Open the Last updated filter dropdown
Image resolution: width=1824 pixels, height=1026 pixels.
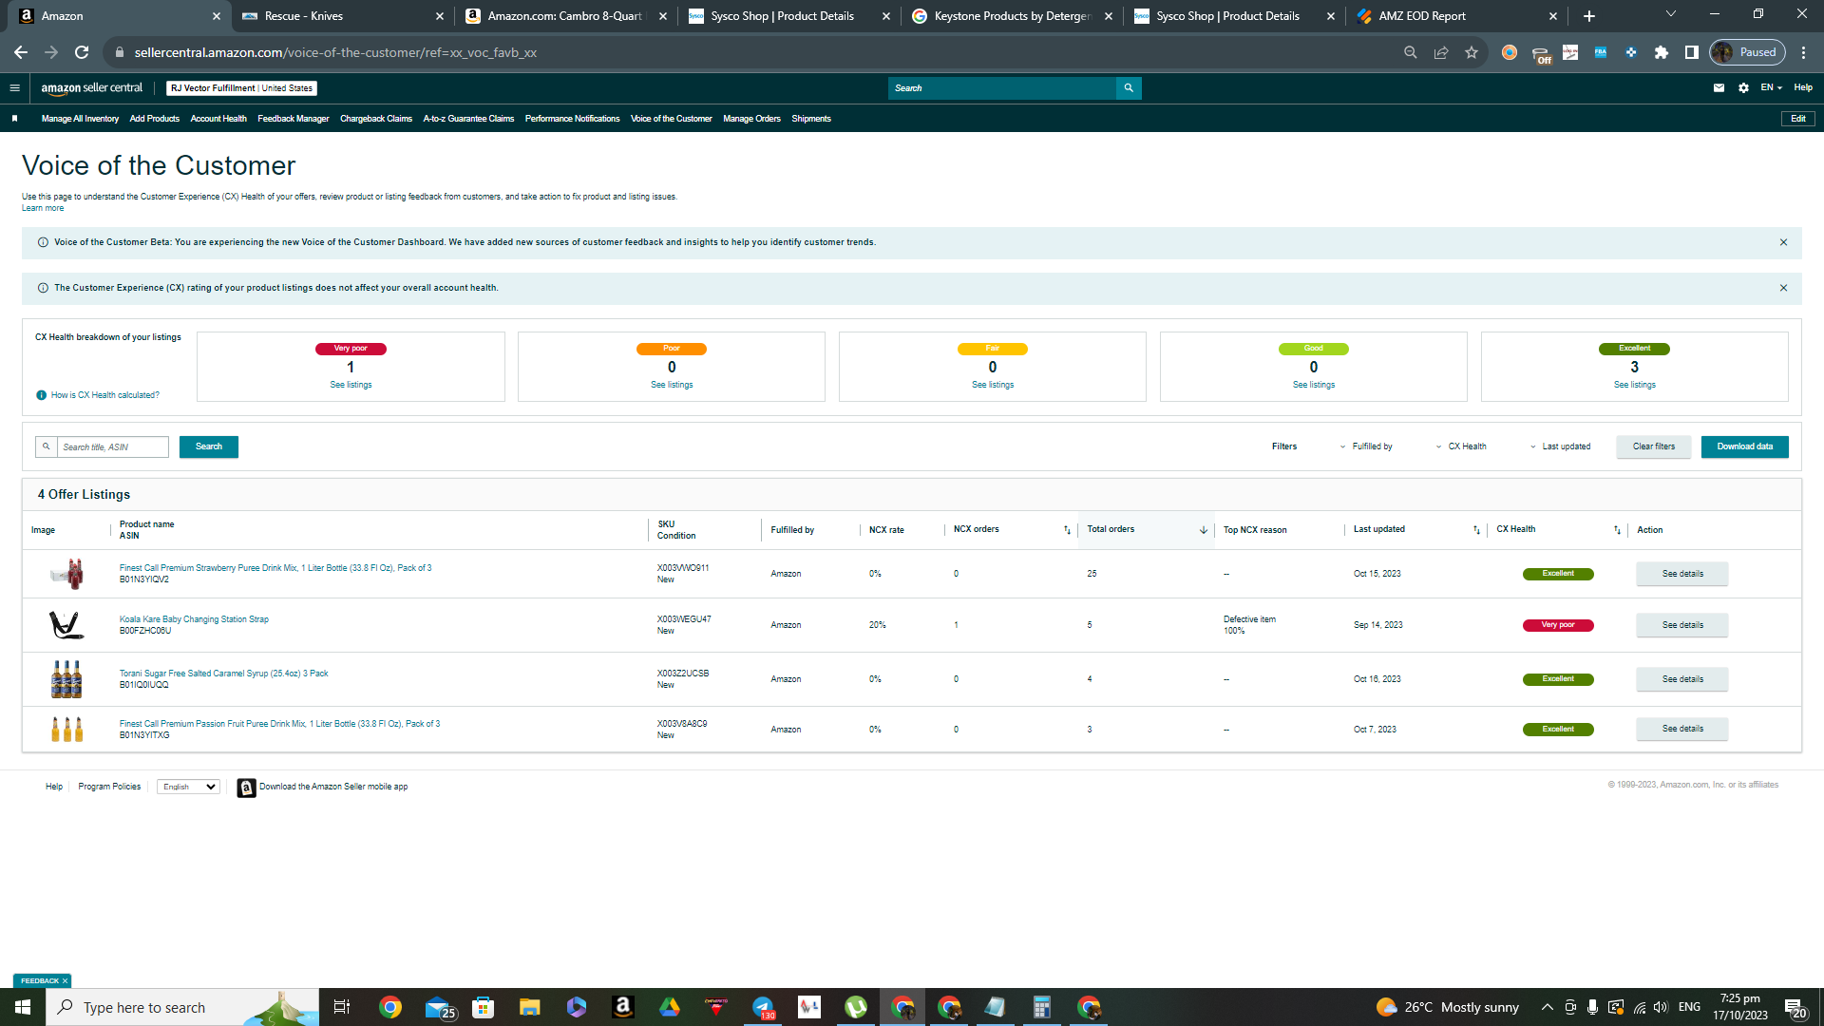(1560, 446)
